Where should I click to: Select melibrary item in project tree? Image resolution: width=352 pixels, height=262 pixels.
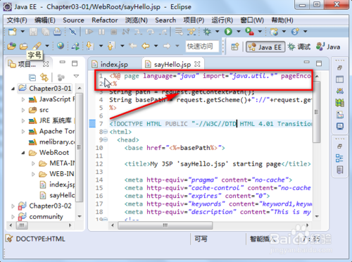coord(51,142)
